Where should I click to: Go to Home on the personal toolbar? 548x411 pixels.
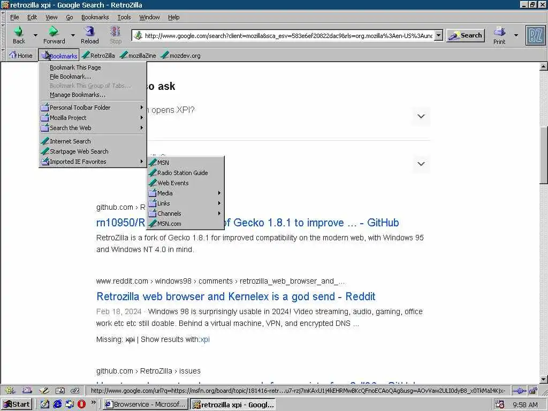coord(21,55)
